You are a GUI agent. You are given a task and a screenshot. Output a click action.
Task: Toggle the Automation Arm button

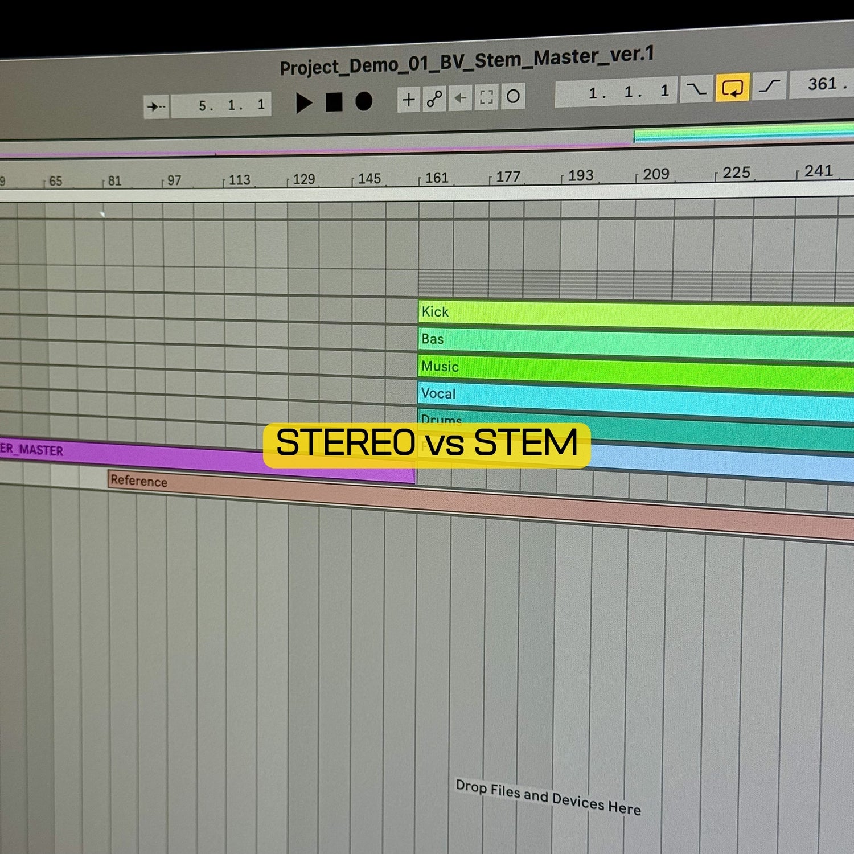[x=434, y=99]
